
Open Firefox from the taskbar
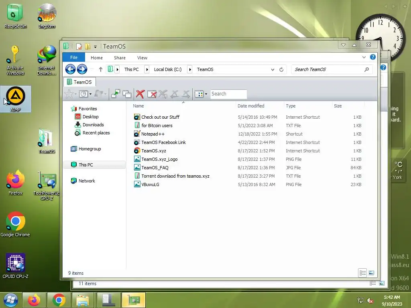[x=34, y=300]
